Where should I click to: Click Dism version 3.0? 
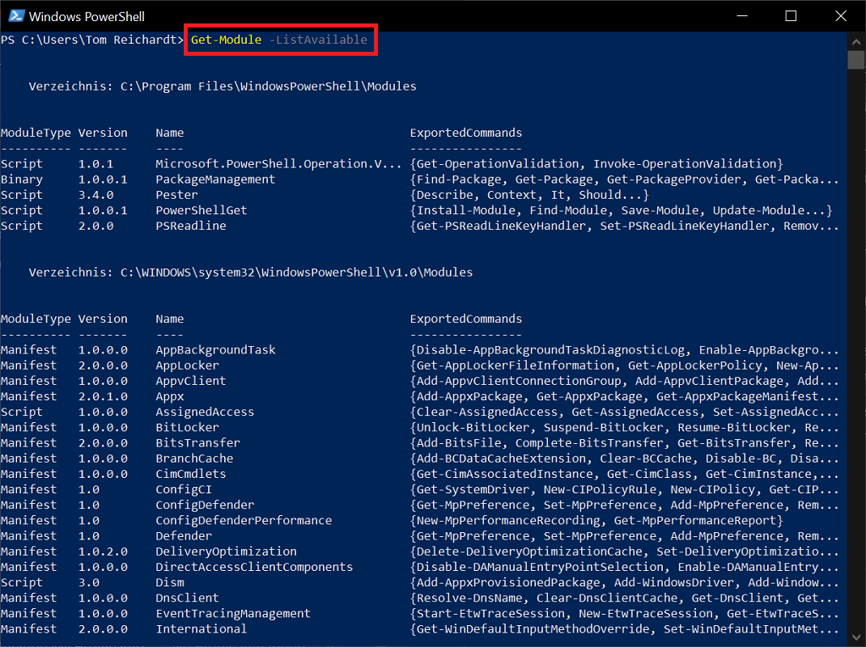(88, 581)
